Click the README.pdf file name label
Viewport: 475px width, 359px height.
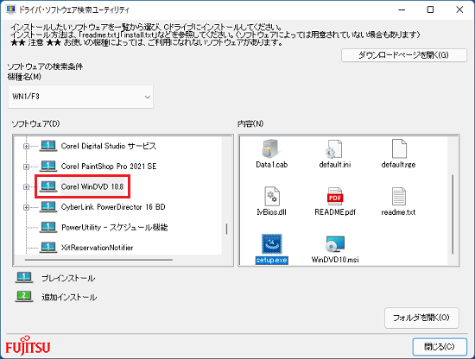pyautogui.click(x=335, y=212)
